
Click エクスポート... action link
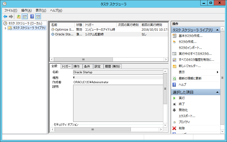coord(187,116)
